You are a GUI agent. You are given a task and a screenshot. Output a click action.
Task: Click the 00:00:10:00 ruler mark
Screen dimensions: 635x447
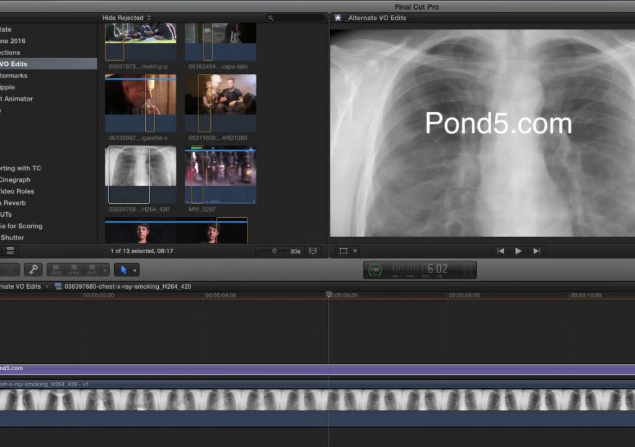point(586,296)
